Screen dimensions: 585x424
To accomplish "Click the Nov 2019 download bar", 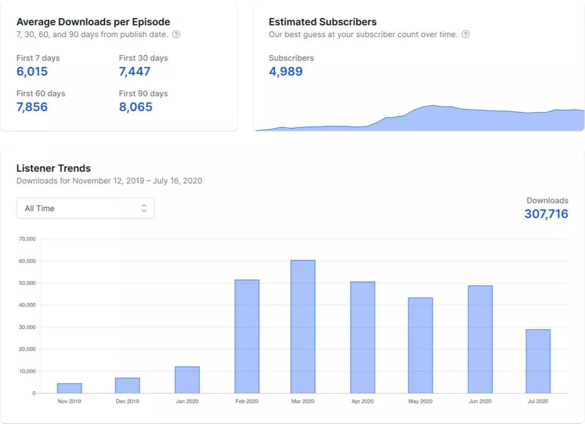I will pyautogui.click(x=70, y=388).
